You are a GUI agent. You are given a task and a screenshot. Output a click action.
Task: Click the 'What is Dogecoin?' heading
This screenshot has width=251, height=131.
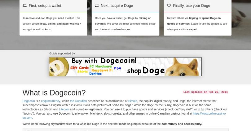pos(54,93)
